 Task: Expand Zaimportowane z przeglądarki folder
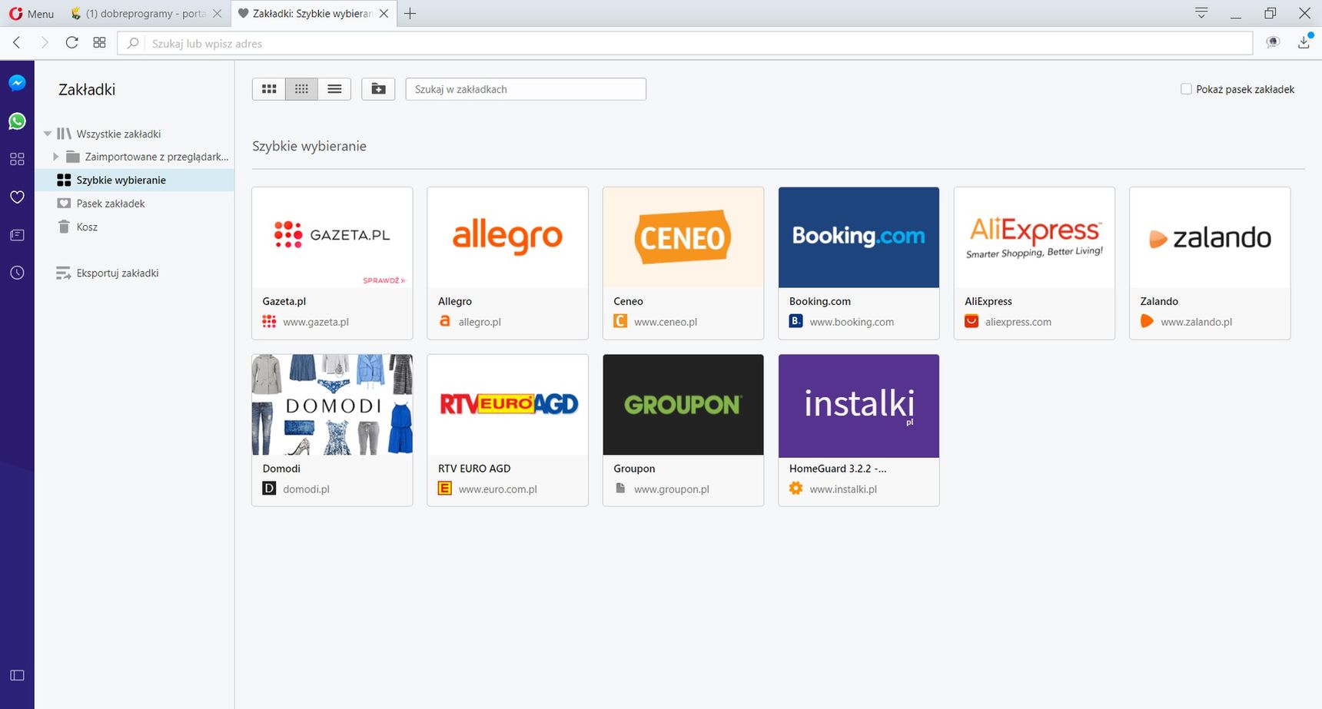pos(55,157)
